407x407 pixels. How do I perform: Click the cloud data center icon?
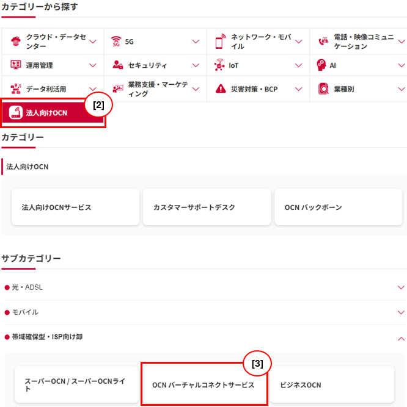coord(16,41)
